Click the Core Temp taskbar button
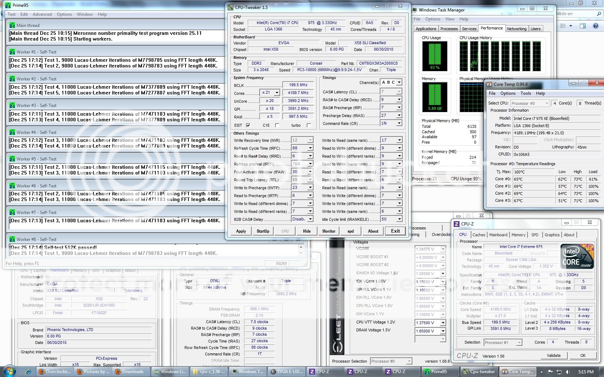 coord(517,372)
